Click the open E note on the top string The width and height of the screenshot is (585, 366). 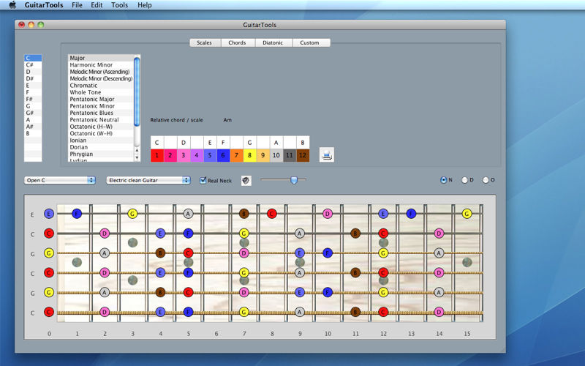(x=49, y=214)
